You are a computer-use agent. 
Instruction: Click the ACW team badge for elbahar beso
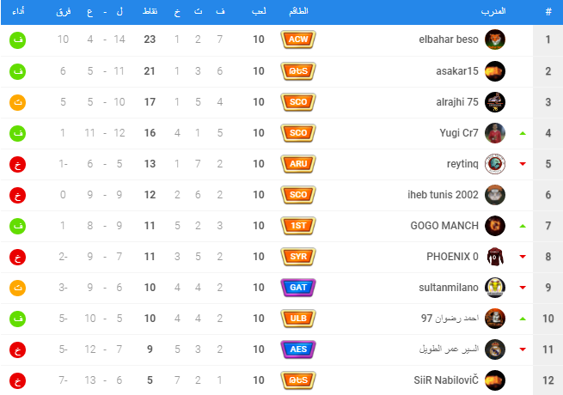pyautogui.click(x=298, y=39)
